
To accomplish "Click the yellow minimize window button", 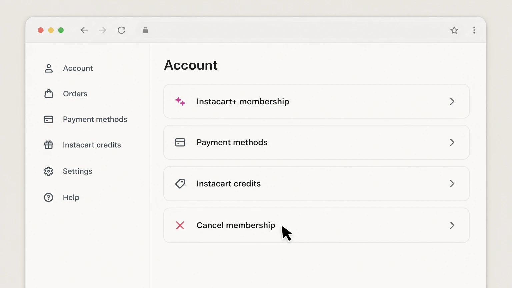I will [51, 30].
